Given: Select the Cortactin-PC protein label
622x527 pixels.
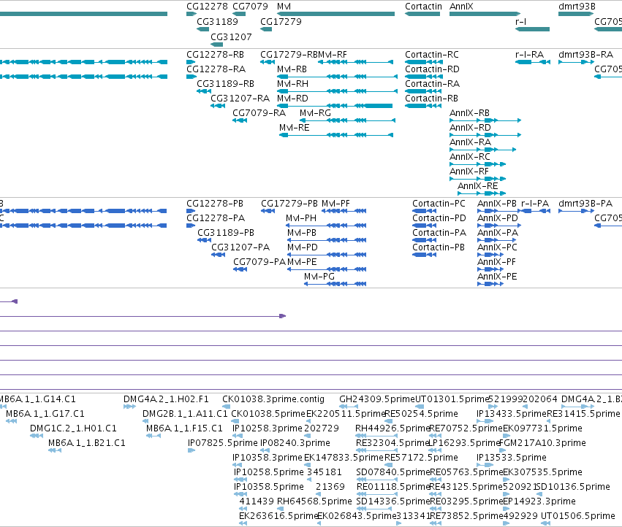Looking at the screenshot, I should click(x=439, y=203).
